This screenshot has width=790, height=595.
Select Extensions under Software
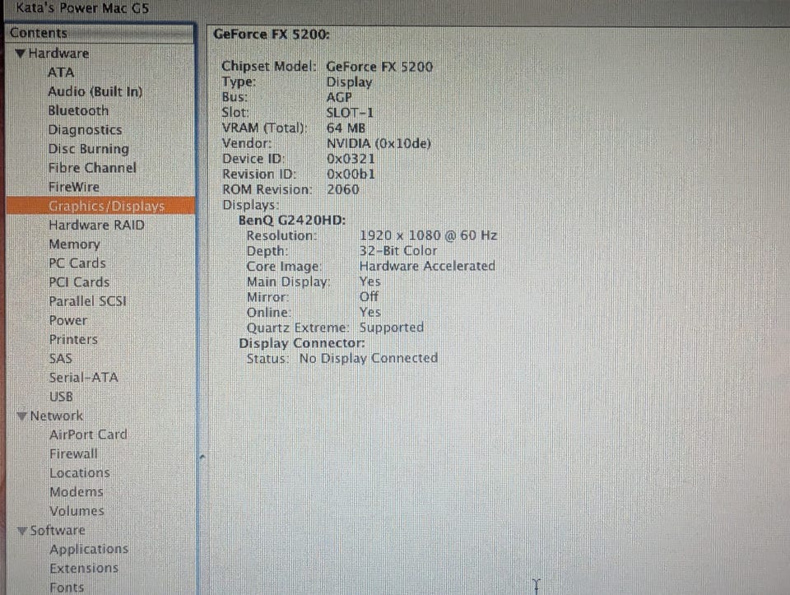click(x=84, y=569)
